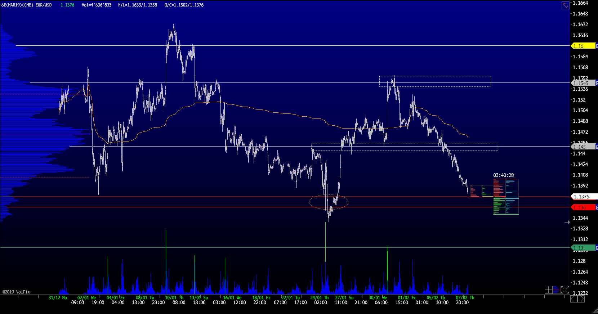
Task: Toggle the volume profile histogram icon
Action: coord(557,290)
